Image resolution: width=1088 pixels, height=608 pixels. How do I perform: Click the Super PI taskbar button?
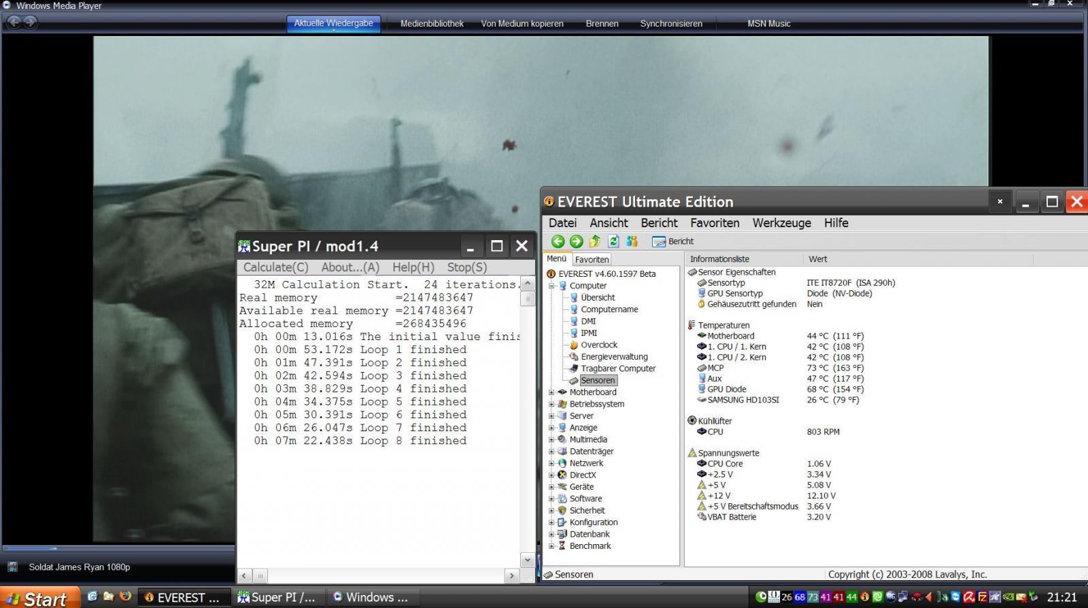(x=277, y=598)
